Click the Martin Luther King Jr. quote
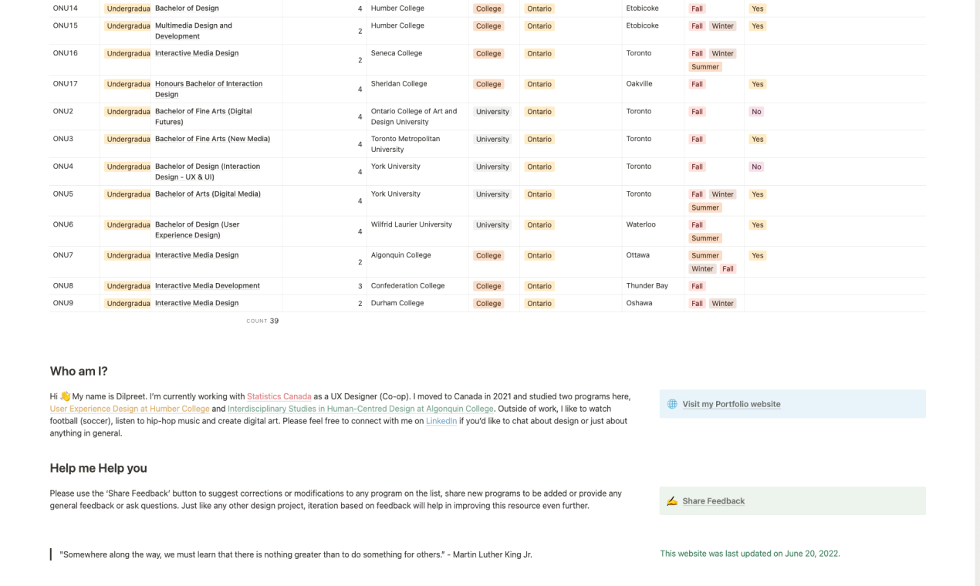The image size is (980, 586). pos(296,554)
